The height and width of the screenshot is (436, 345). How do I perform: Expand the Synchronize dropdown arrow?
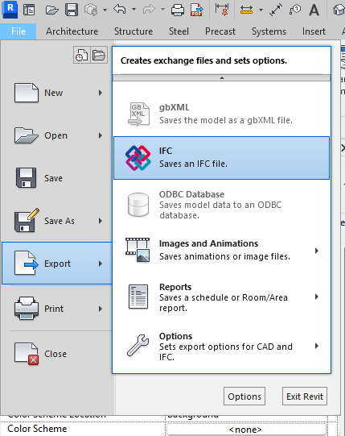[105, 10]
